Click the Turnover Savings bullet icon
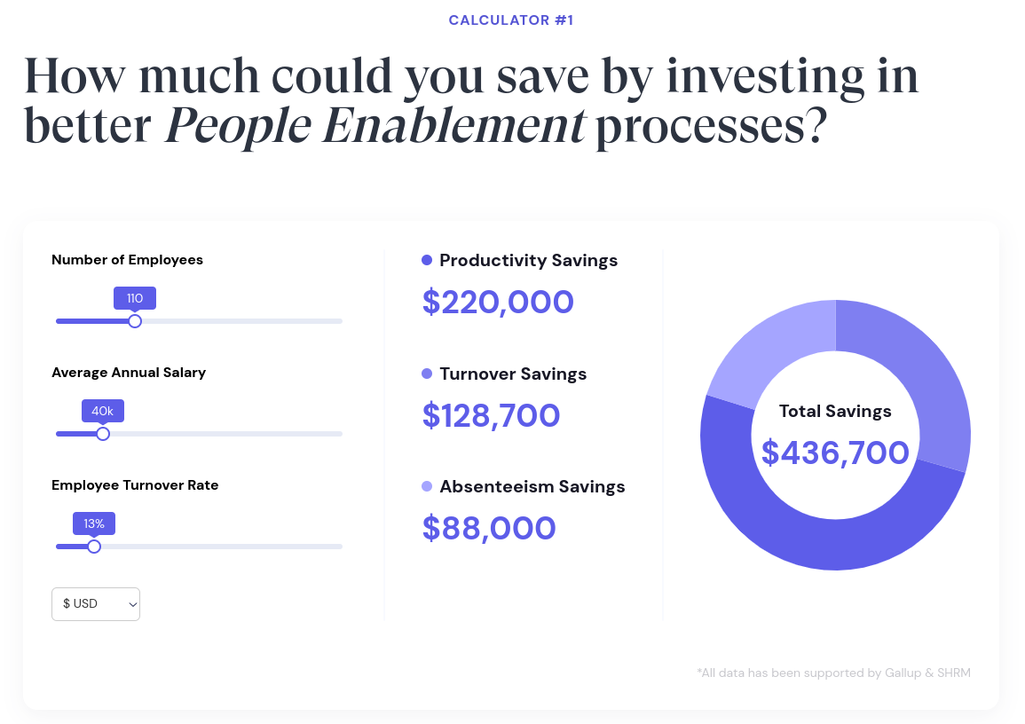 click(427, 374)
